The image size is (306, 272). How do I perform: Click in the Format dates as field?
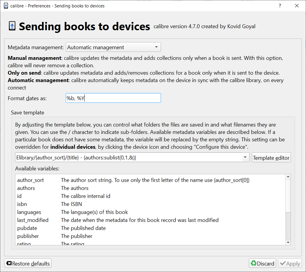(x=113, y=98)
